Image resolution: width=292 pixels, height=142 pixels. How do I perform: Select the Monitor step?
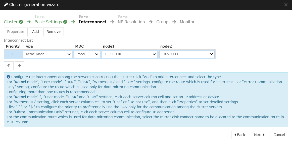point(187,22)
